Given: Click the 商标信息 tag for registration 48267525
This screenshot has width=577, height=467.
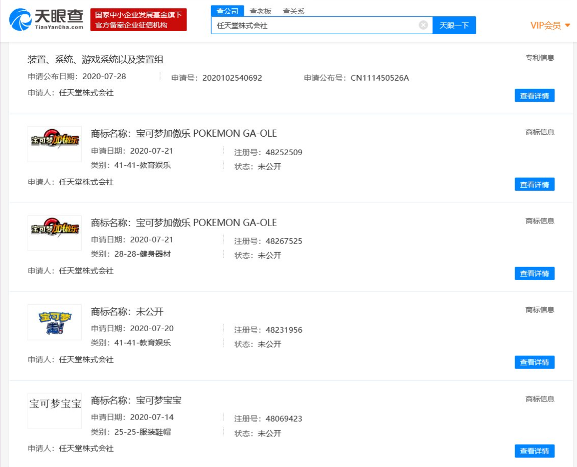Looking at the screenshot, I should click(x=540, y=221).
